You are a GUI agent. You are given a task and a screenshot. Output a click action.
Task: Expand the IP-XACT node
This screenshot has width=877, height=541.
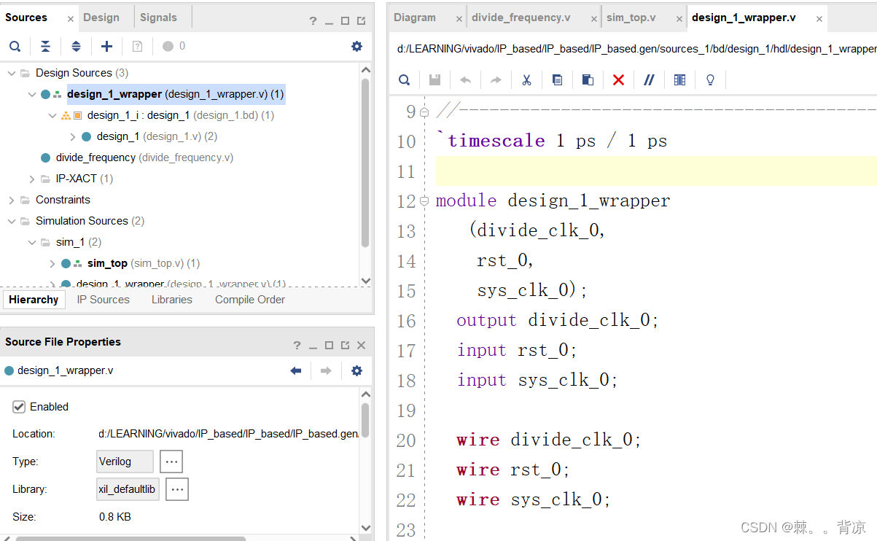point(31,178)
